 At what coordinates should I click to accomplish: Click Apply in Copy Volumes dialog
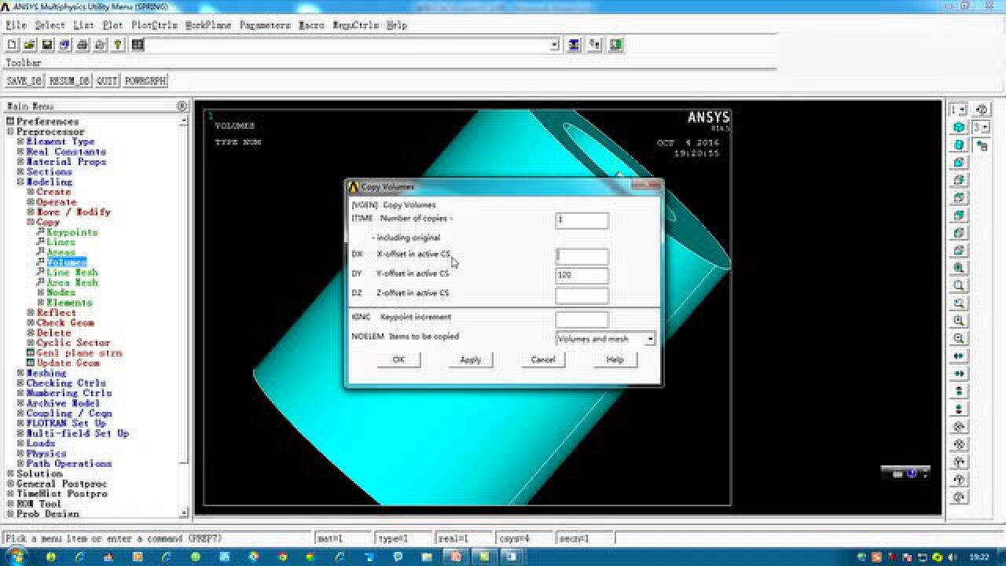[470, 360]
